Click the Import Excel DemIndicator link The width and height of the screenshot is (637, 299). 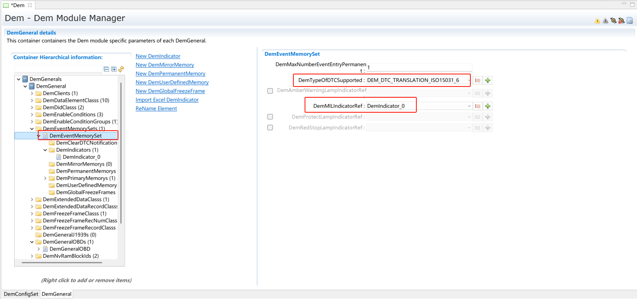tap(167, 100)
